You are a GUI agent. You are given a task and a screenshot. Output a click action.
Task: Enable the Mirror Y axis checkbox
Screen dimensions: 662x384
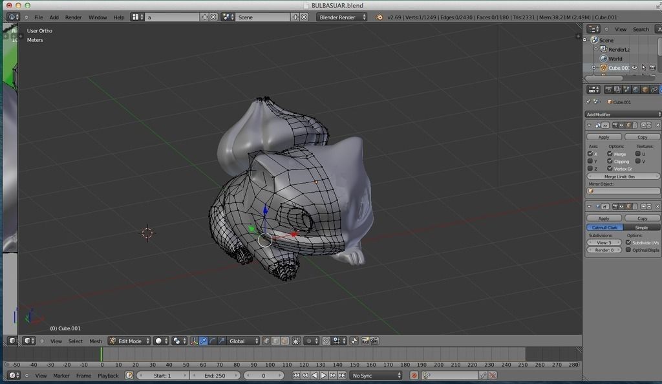pos(590,161)
